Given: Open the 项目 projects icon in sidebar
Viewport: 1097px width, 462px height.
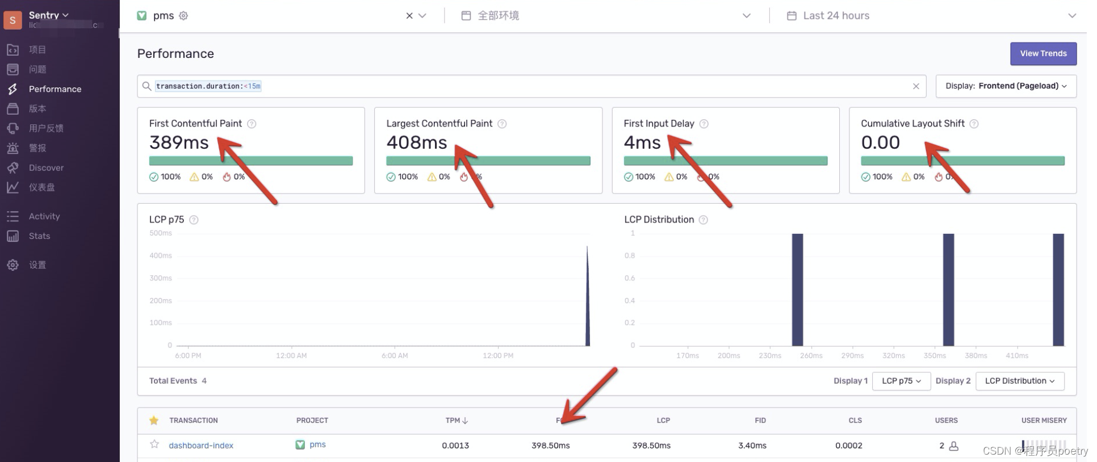Looking at the screenshot, I should click(x=12, y=50).
